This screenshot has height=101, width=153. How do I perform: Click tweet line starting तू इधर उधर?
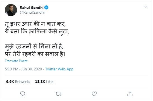[35, 24]
